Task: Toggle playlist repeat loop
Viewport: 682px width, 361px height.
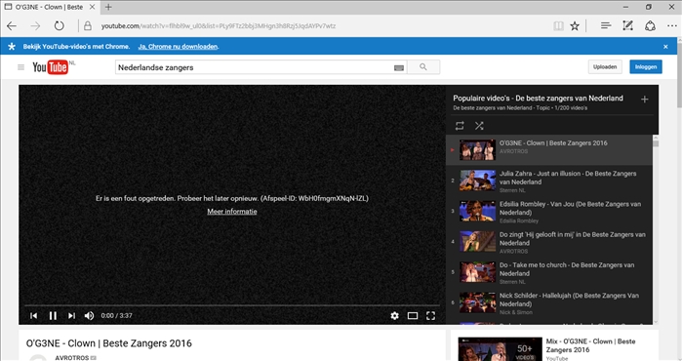Action: point(460,126)
